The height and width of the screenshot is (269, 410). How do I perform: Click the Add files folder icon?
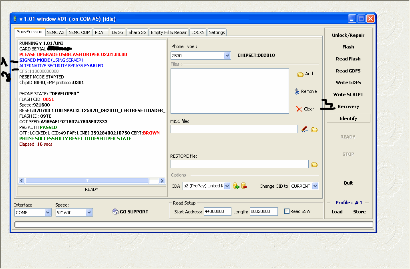click(300, 74)
